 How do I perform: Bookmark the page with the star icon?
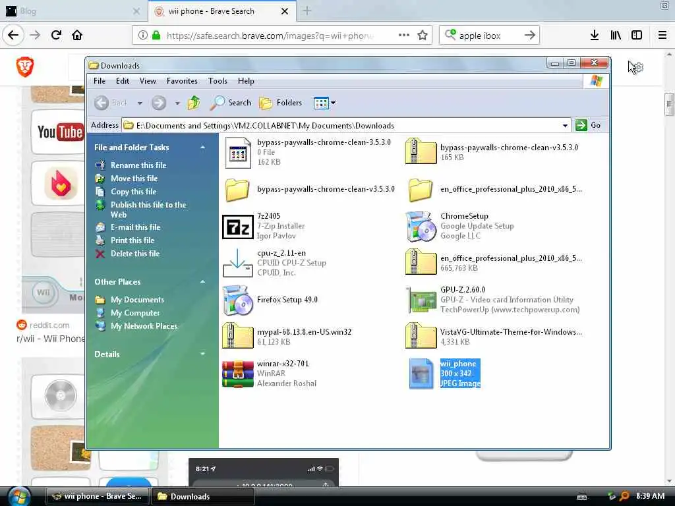(x=423, y=36)
